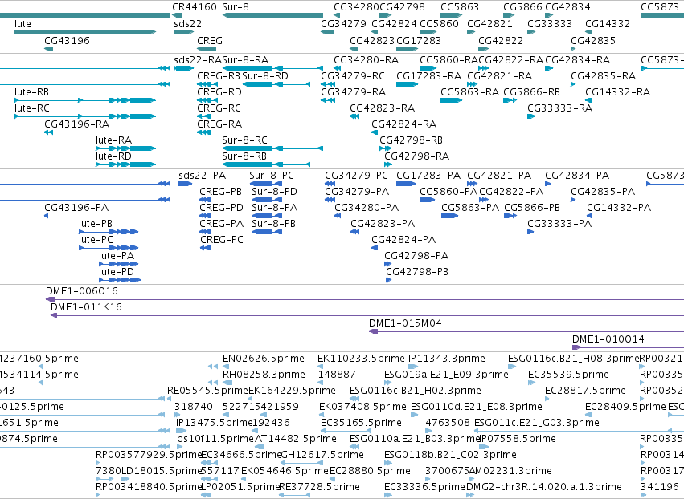Select transcript lute-RA
Image resolution: width=684 pixels, height=499 pixels.
(113, 140)
